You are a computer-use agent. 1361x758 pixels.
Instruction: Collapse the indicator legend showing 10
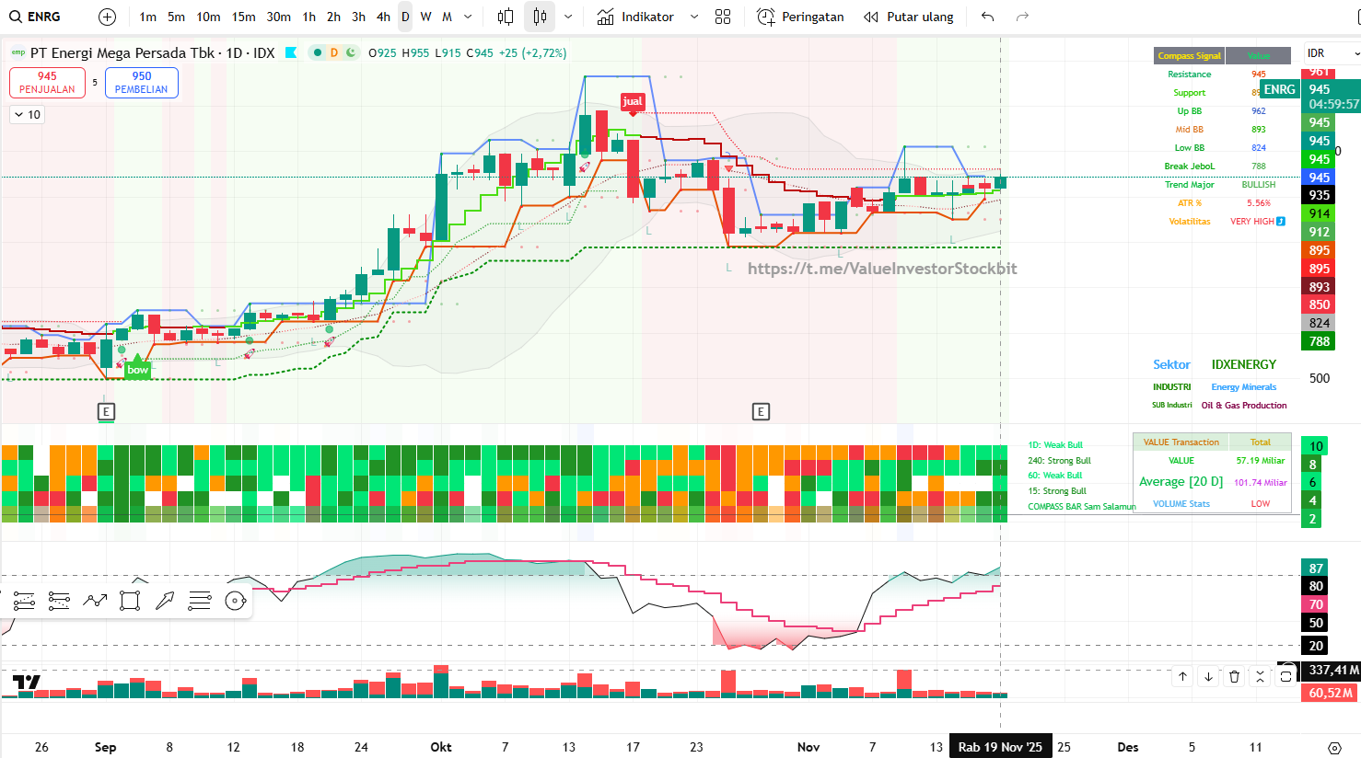click(27, 115)
